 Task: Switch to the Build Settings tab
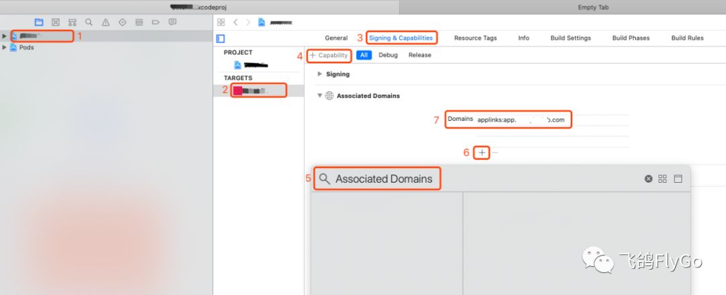pos(570,38)
